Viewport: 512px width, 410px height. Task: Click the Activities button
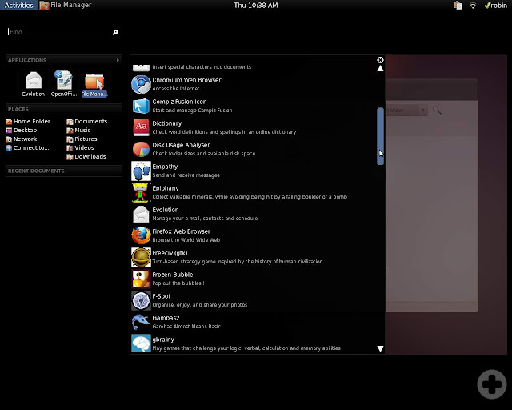point(19,6)
